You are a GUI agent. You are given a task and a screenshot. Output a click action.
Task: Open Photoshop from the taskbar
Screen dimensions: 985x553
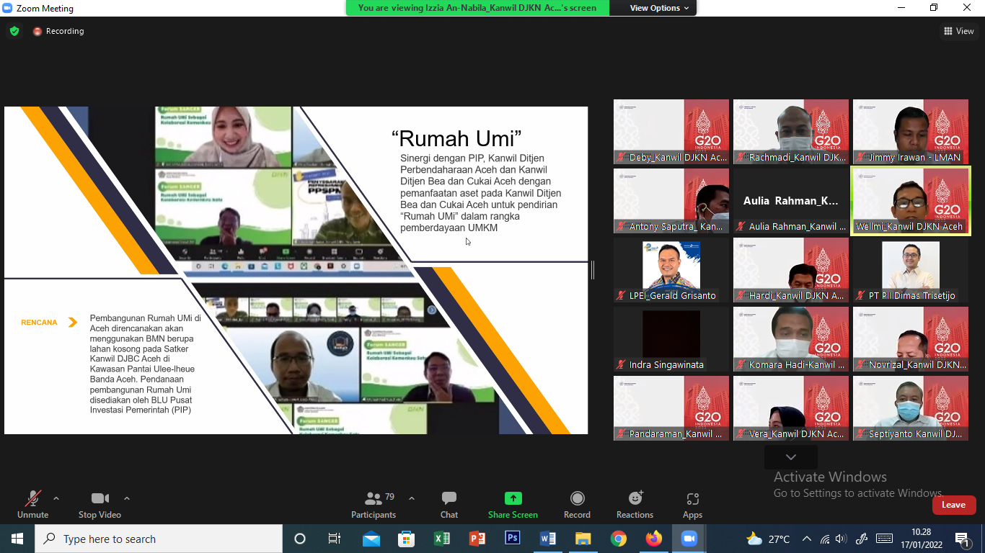tap(513, 539)
